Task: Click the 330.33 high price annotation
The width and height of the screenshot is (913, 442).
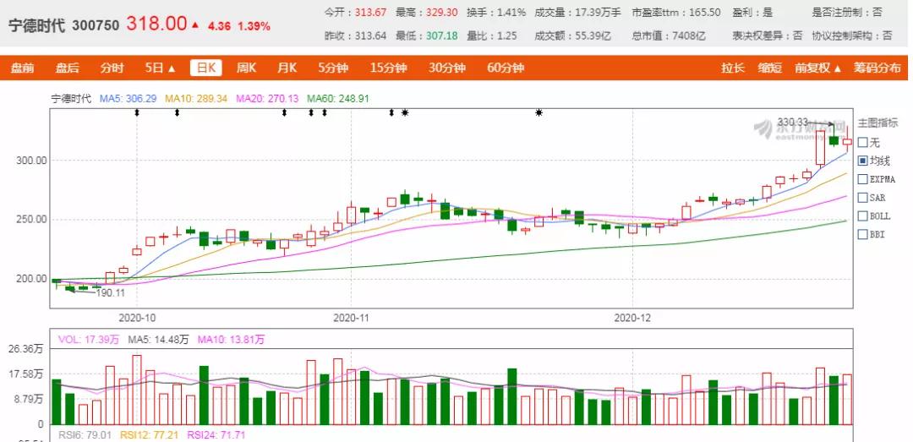Action: tap(792, 122)
